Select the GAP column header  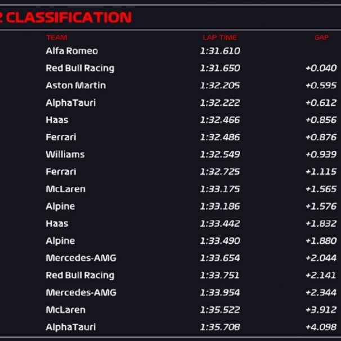(x=321, y=38)
